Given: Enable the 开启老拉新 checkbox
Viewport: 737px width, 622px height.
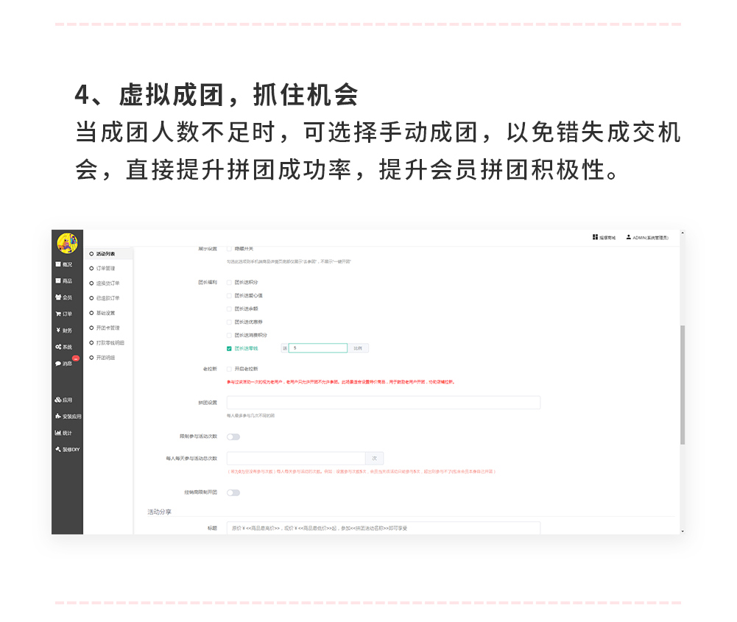Looking at the screenshot, I should (229, 369).
